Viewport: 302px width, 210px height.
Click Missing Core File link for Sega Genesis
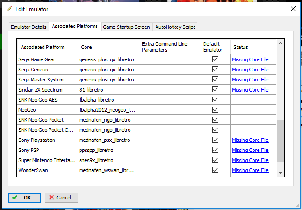250,70
